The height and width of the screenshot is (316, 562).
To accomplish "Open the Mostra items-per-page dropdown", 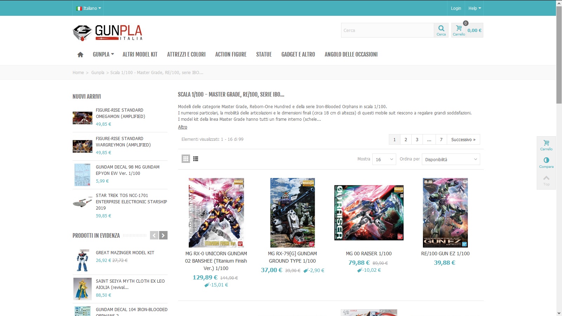I will point(384,159).
